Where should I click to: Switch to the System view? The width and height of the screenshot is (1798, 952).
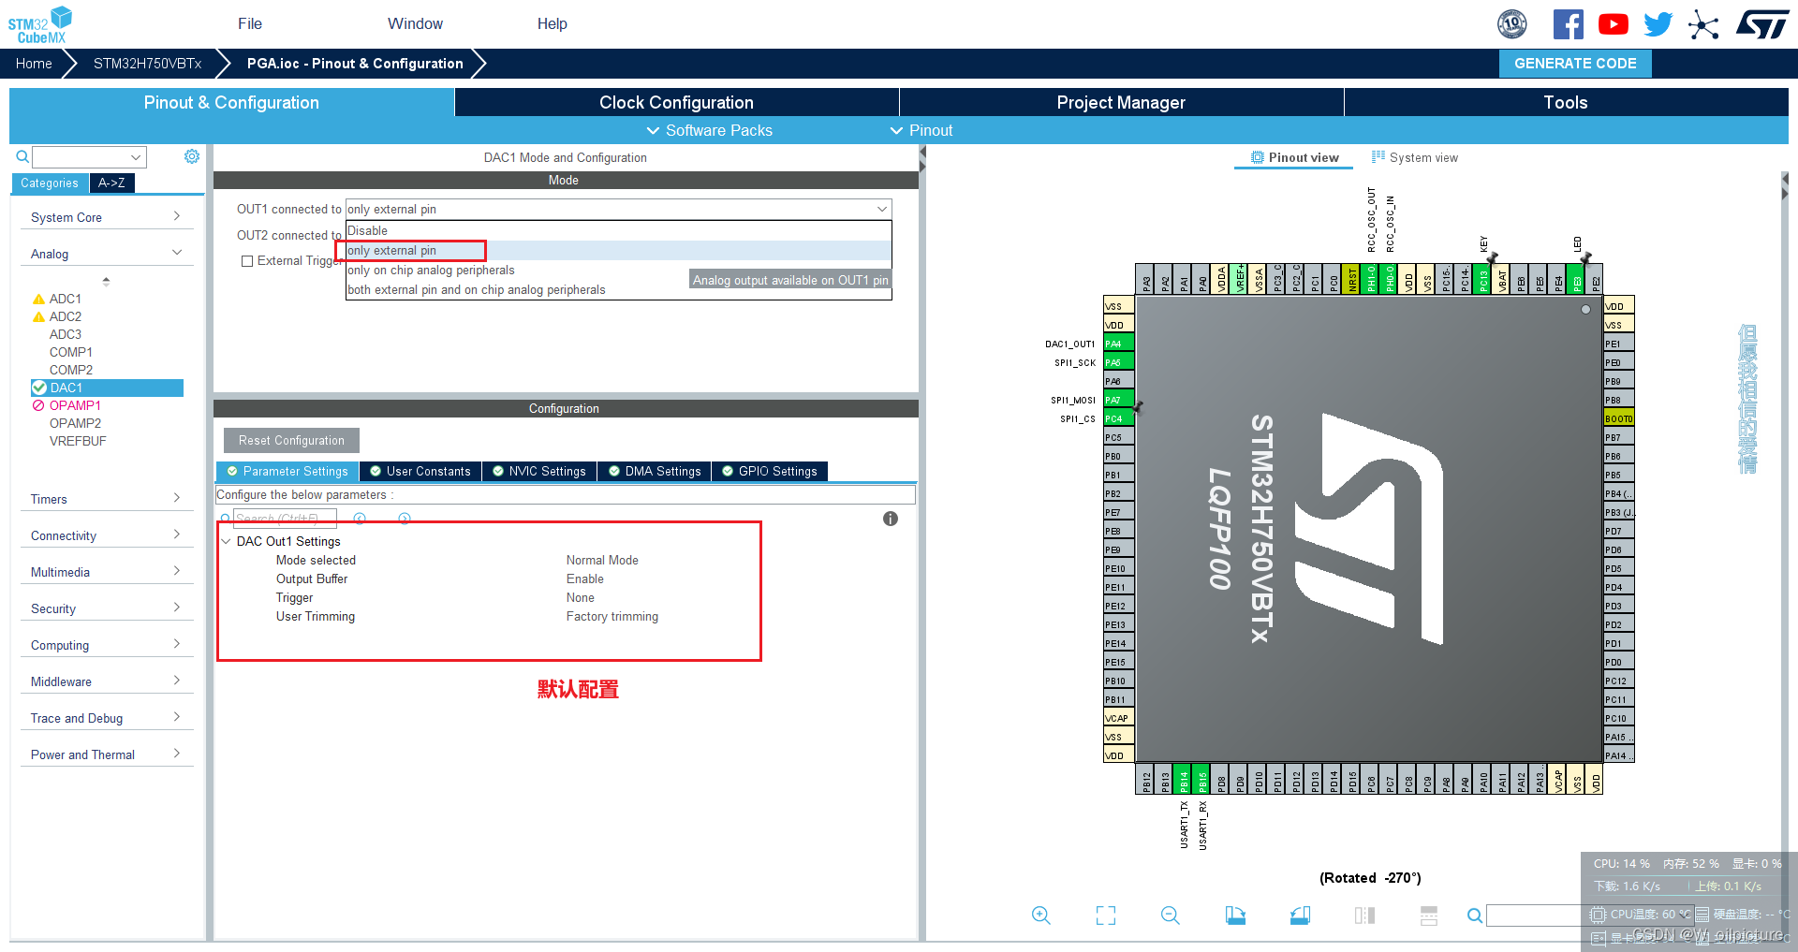[1415, 157]
